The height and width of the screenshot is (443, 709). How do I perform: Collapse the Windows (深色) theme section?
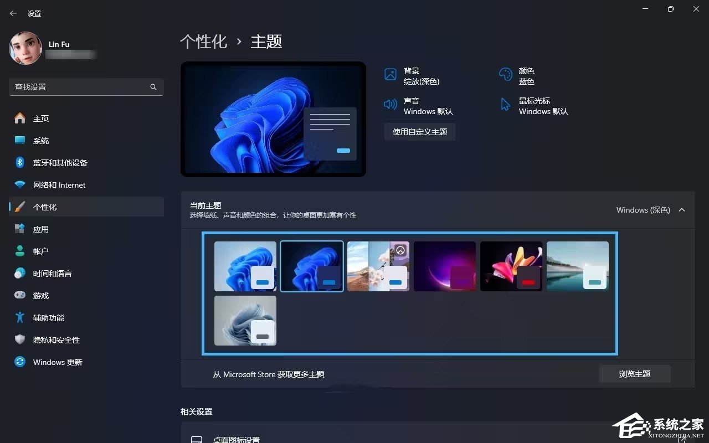[682, 210]
